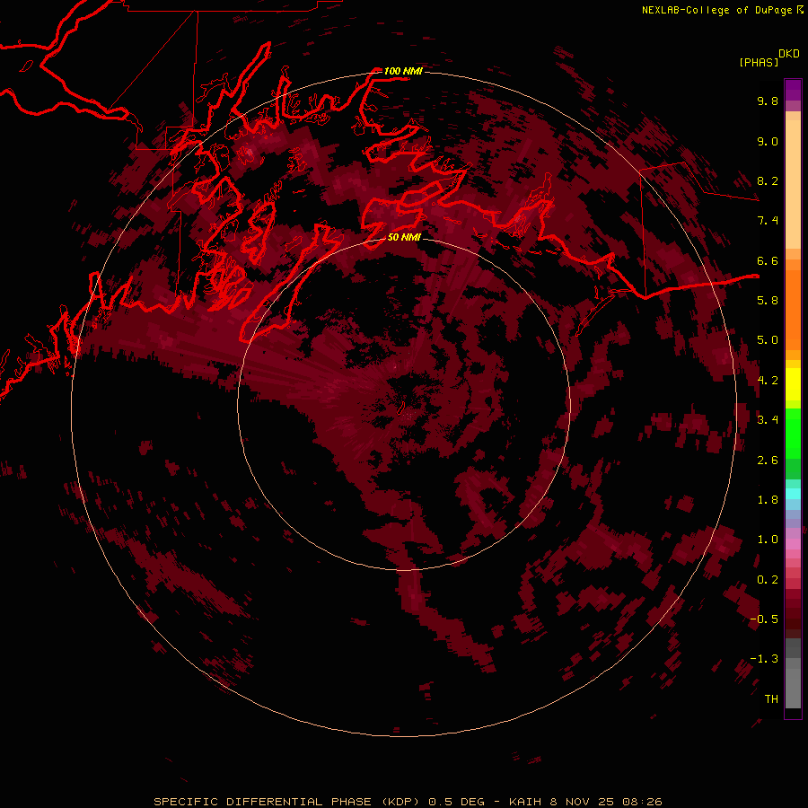The width and height of the screenshot is (808, 808).
Task: Click the -1.3 value on color scale
Action: (x=764, y=659)
